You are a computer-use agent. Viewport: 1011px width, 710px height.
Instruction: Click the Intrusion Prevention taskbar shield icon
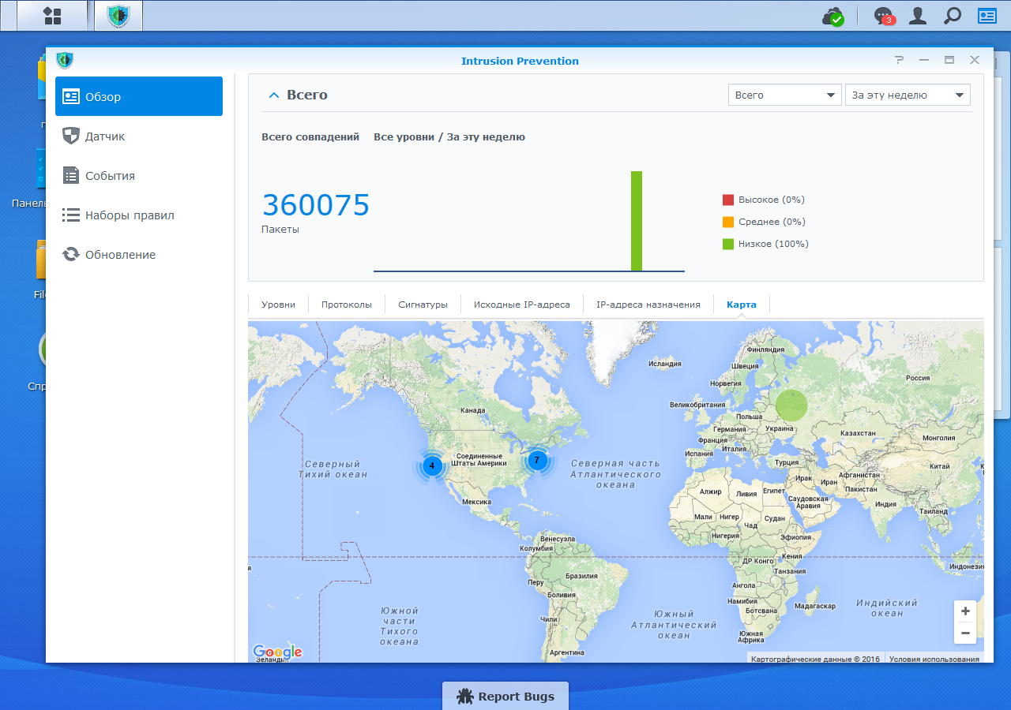[x=118, y=16]
